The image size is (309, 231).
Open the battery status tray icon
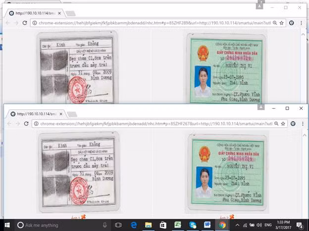pyautogui.click(x=252, y=225)
